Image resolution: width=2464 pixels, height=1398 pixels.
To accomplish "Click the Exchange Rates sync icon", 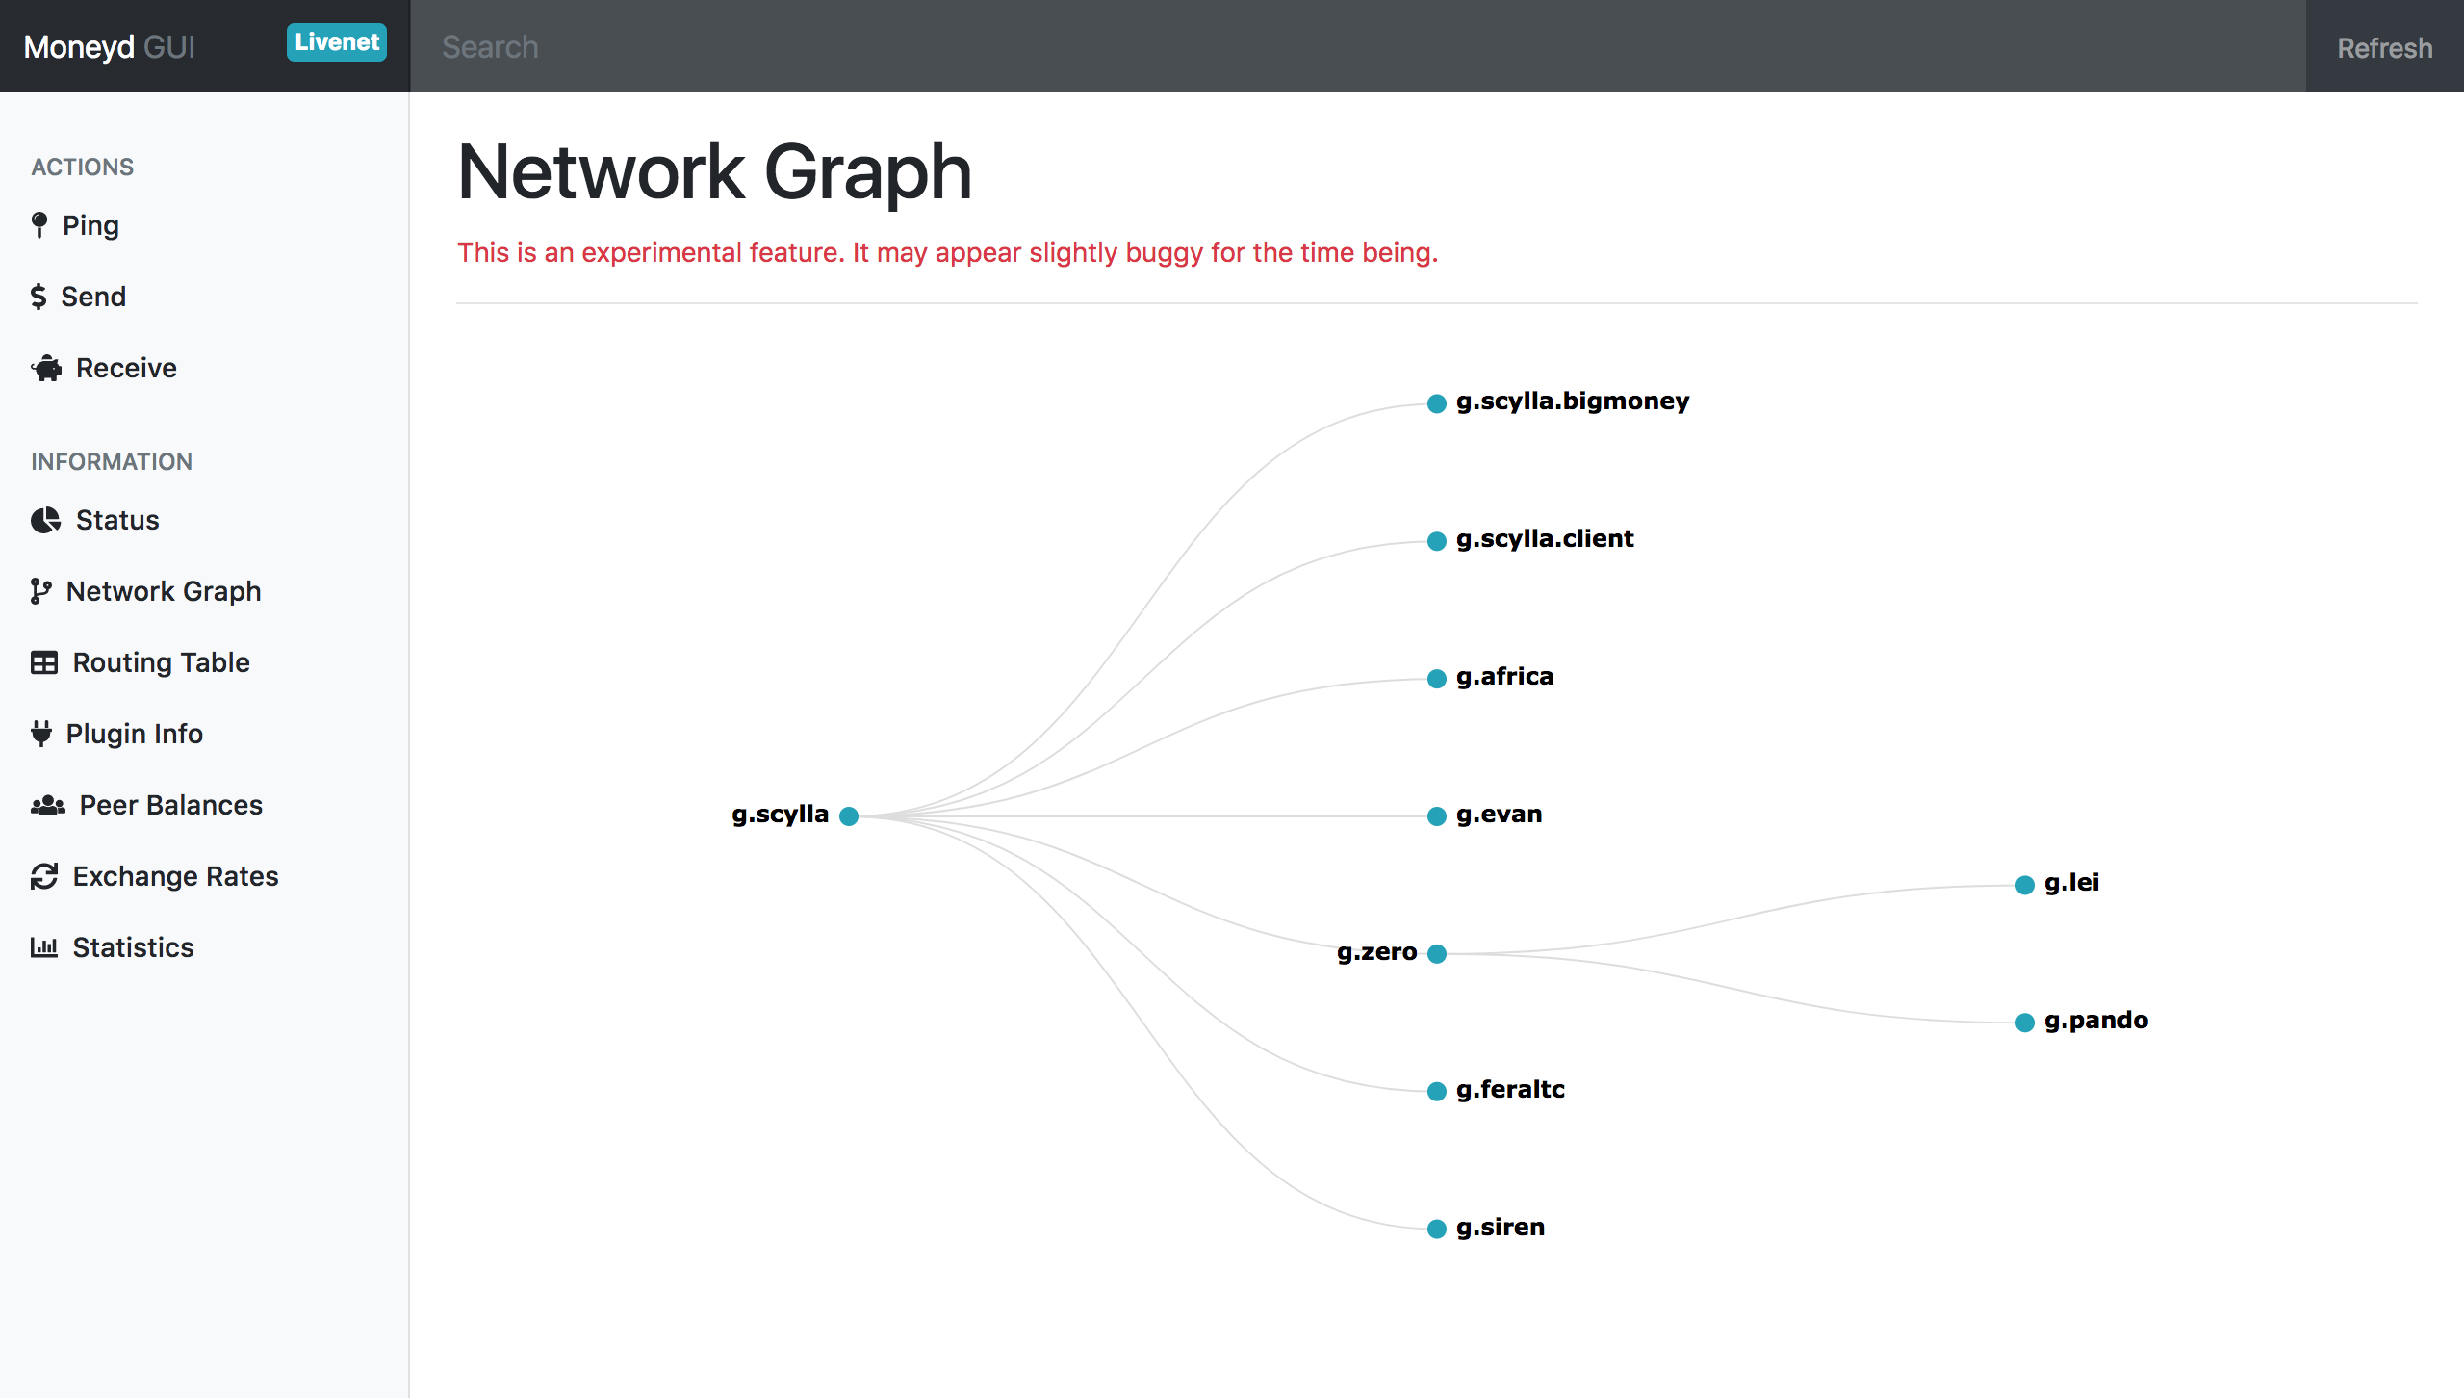I will click(x=44, y=876).
